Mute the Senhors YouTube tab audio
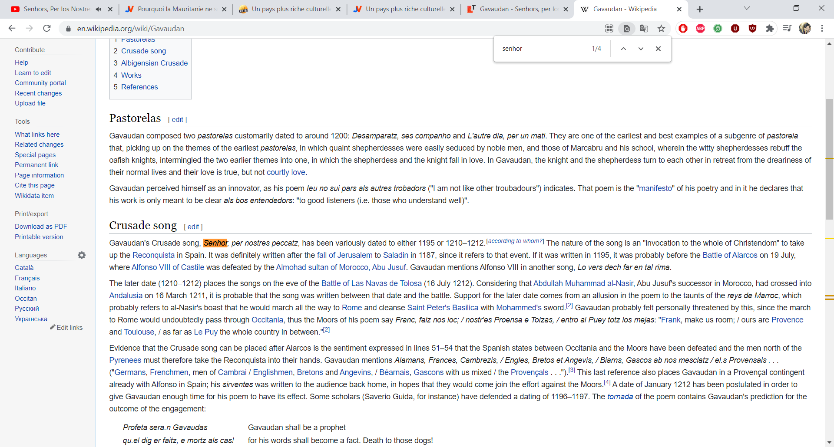 pyautogui.click(x=98, y=9)
